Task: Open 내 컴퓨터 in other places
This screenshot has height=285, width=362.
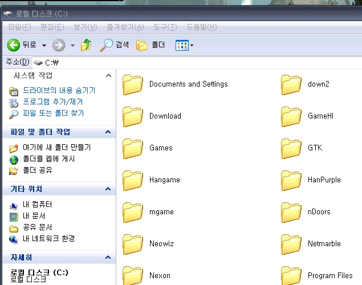Action: click(37, 204)
